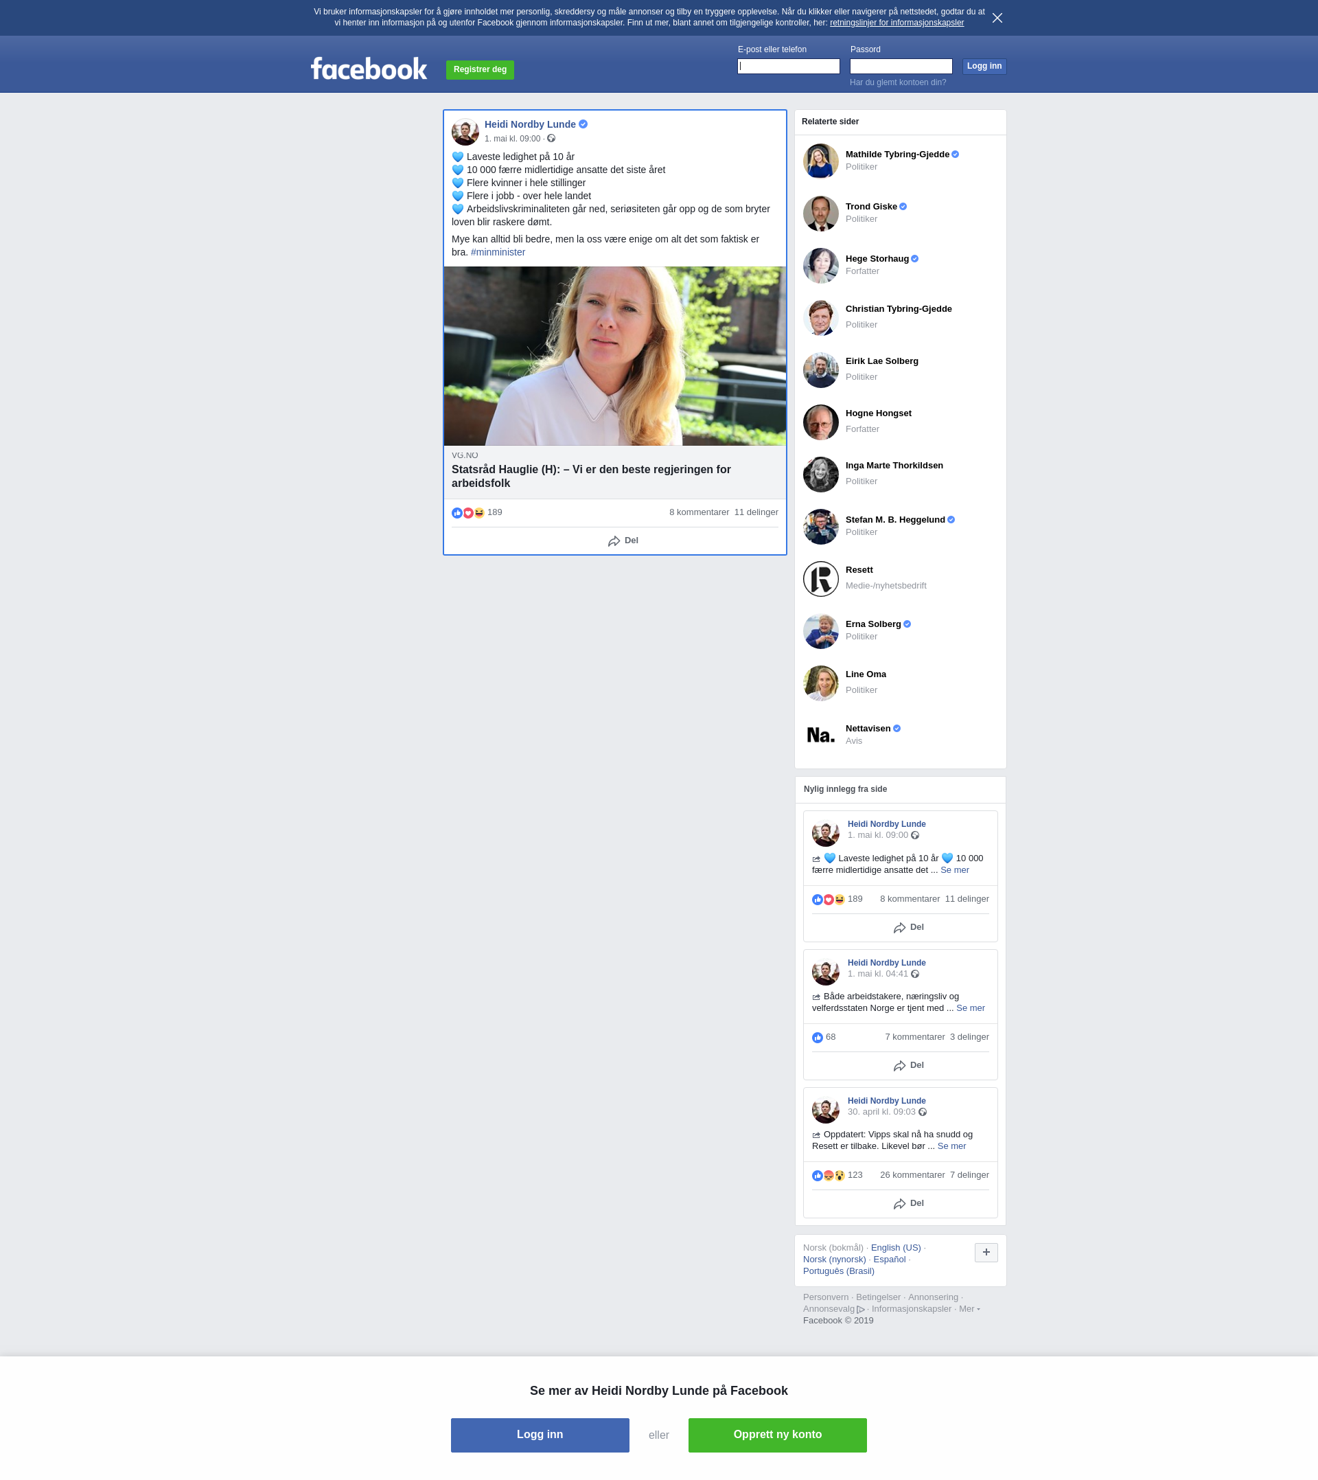Open the #minminister hashtag
1318x1480 pixels.
[498, 252]
